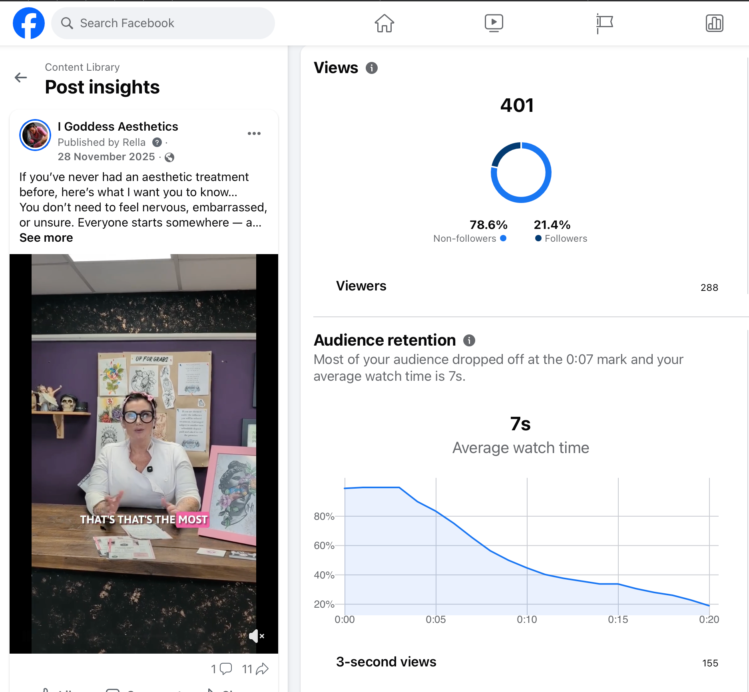Open the Pages flag icon
This screenshot has width=749, height=692.
click(x=604, y=23)
